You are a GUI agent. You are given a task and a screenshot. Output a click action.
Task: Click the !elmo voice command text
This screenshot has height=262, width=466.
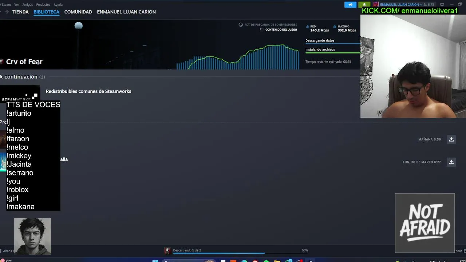tap(15, 130)
